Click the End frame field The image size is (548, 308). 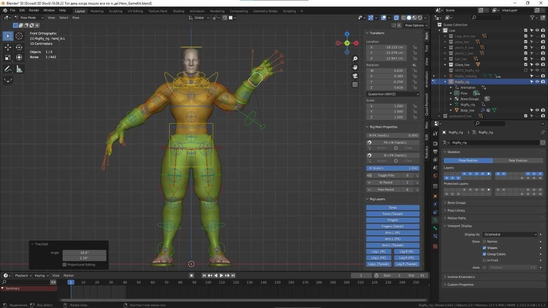(x=417, y=275)
